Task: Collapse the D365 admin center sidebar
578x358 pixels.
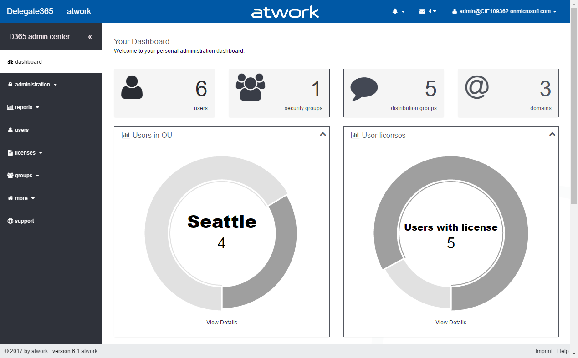Action: (90, 37)
